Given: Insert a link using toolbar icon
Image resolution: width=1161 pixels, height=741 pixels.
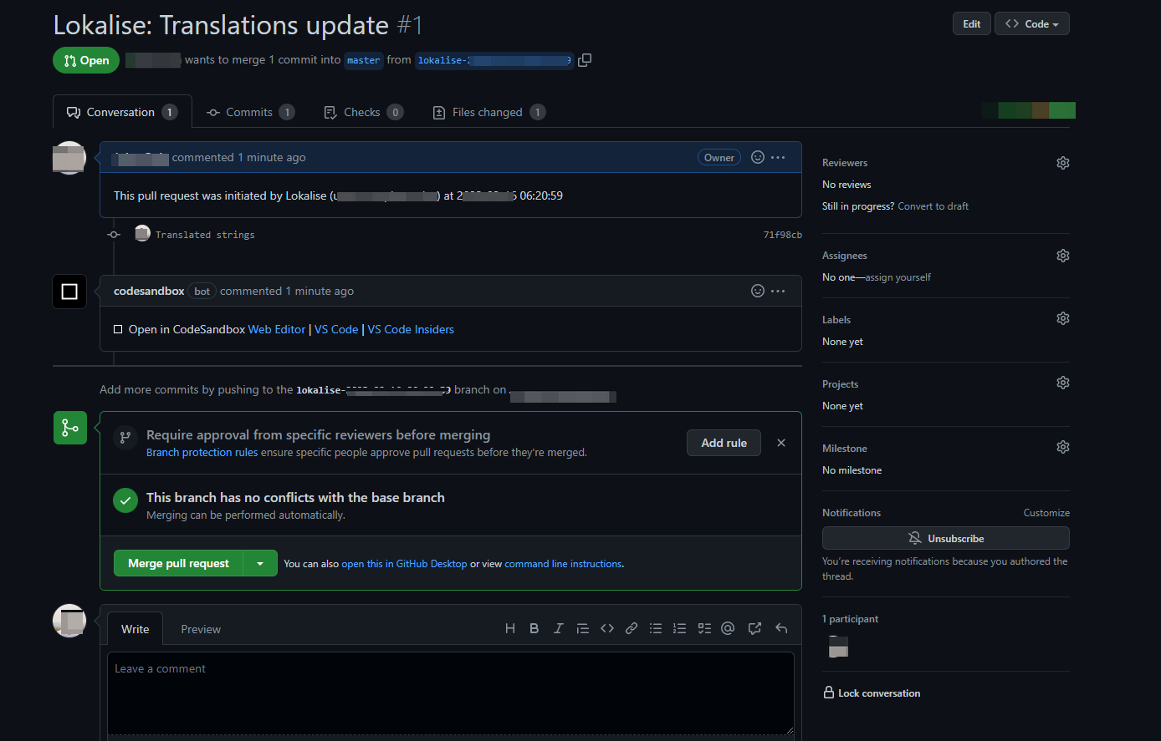Looking at the screenshot, I should coord(632,629).
